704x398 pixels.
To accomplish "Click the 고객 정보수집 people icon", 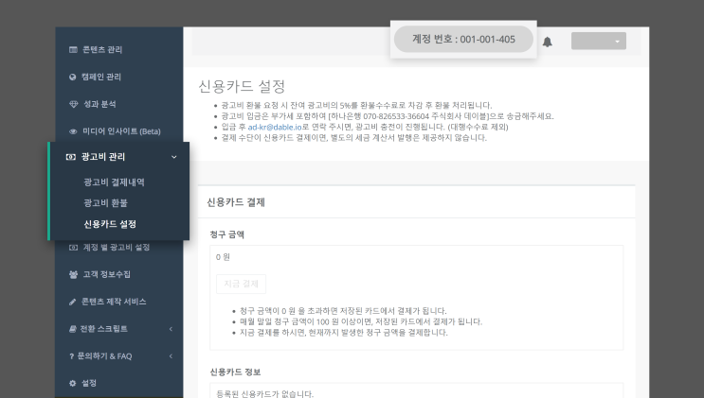I will point(73,275).
